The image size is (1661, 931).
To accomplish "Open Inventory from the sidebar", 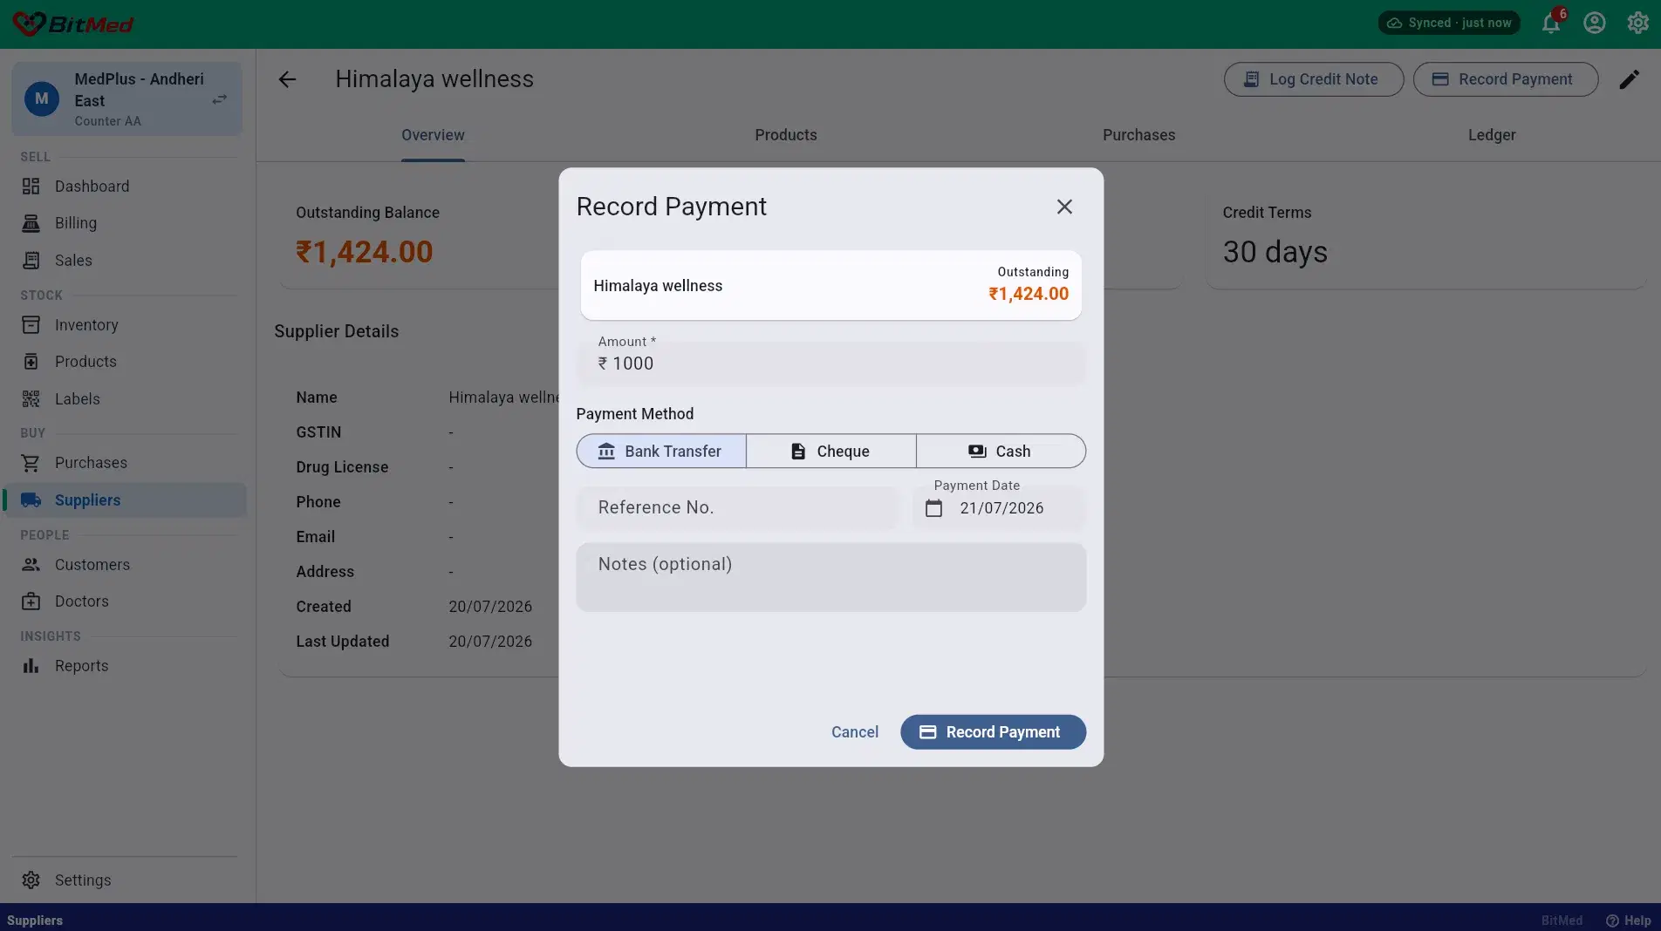I will pos(126,325).
